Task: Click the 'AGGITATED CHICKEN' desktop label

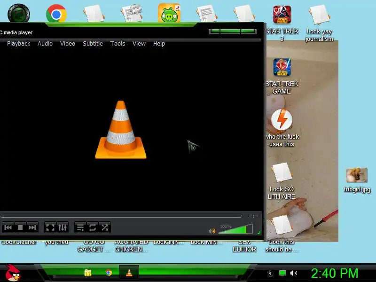Action: [131, 246]
